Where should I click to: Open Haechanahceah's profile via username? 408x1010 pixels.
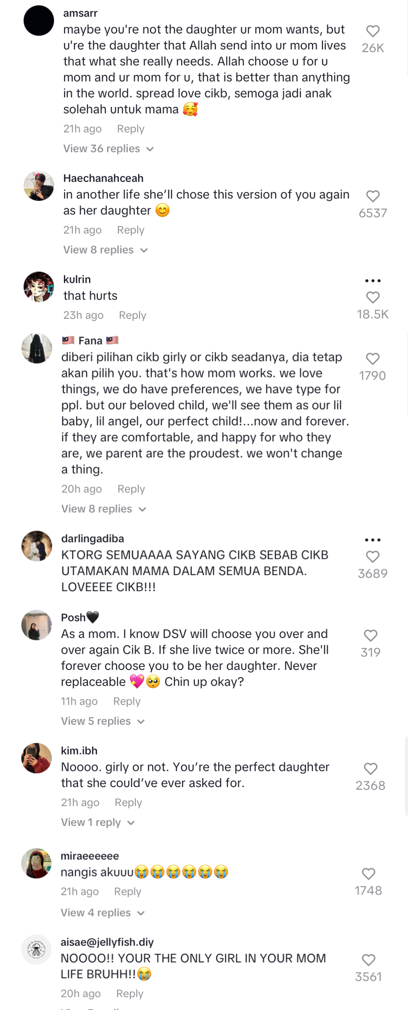(x=103, y=178)
